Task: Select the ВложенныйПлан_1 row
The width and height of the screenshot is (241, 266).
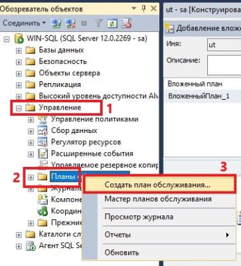Action: pos(202,96)
